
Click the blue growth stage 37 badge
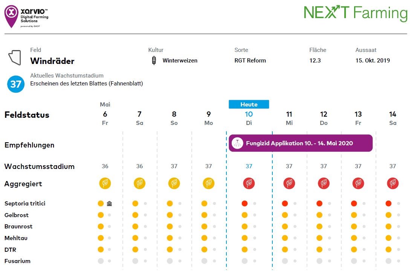[15, 84]
